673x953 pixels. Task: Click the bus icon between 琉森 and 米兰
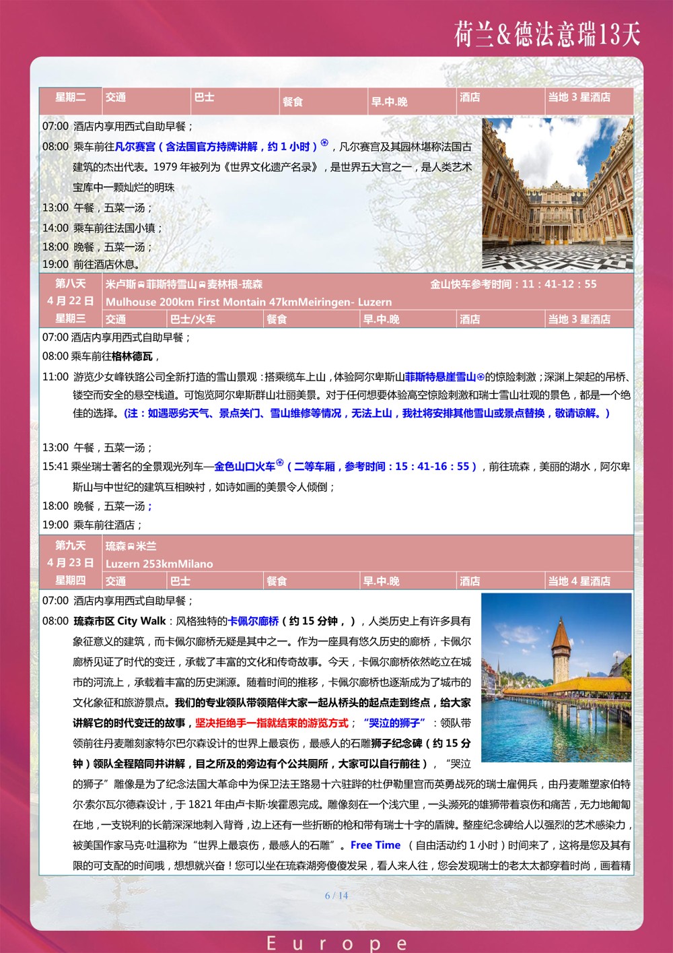[x=131, y=547]
